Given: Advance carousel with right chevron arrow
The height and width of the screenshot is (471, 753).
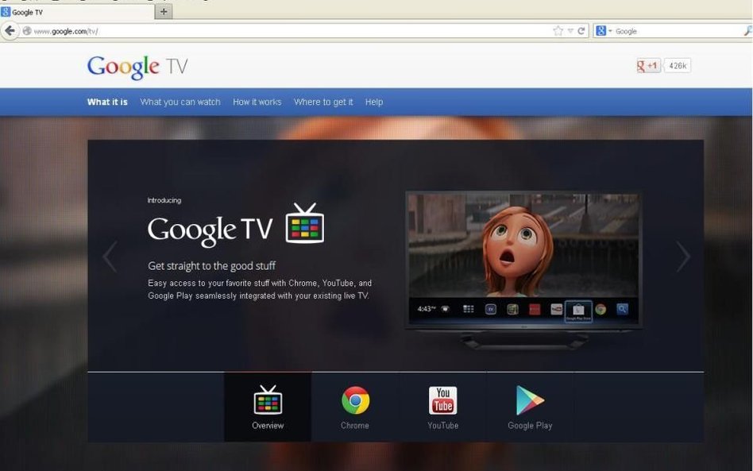Looking at the screenshot, I should (x=683, y=257).
